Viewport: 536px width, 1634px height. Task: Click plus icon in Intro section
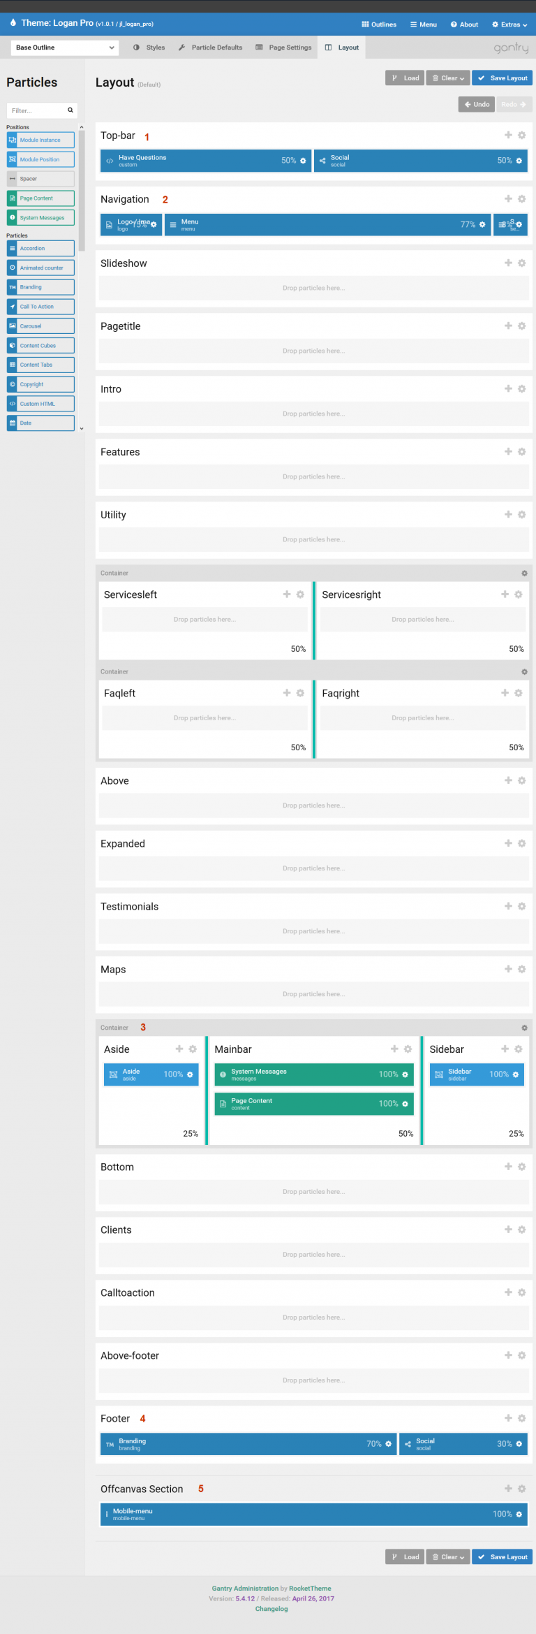coord(508,389)
